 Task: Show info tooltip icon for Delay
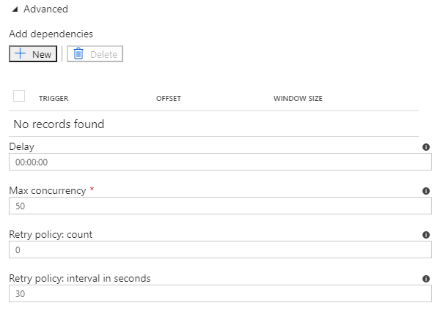tap(426, 147)
